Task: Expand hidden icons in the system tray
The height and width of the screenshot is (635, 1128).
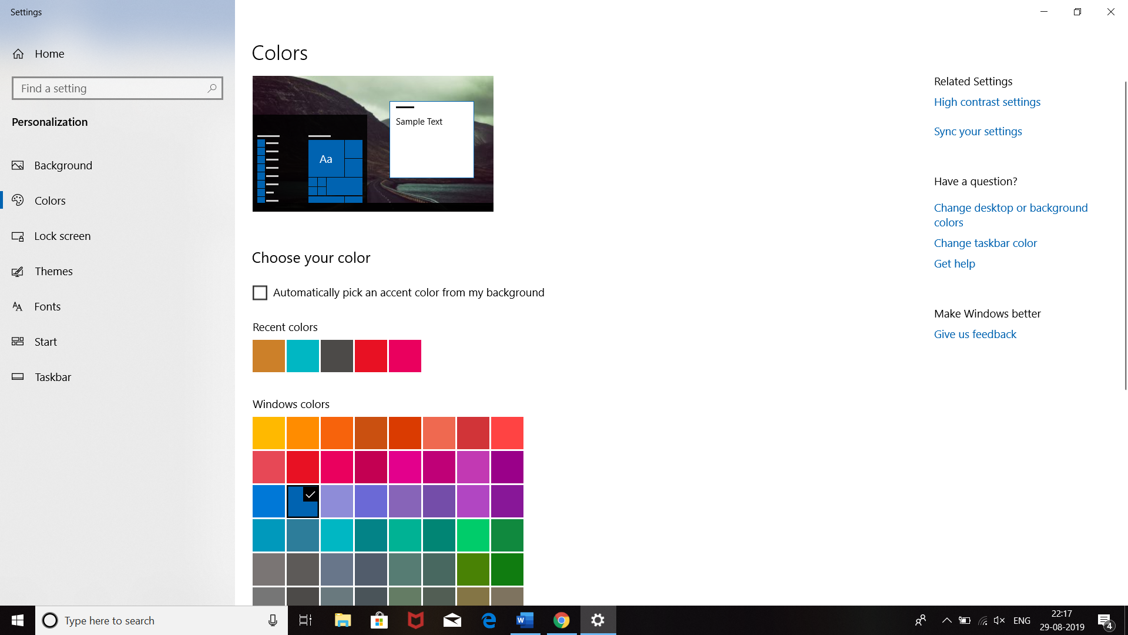Action: 946,620
